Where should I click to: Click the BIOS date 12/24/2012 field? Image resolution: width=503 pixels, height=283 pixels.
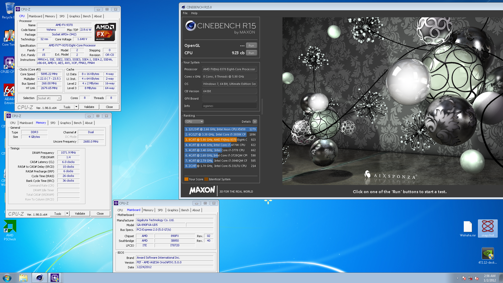174,267
